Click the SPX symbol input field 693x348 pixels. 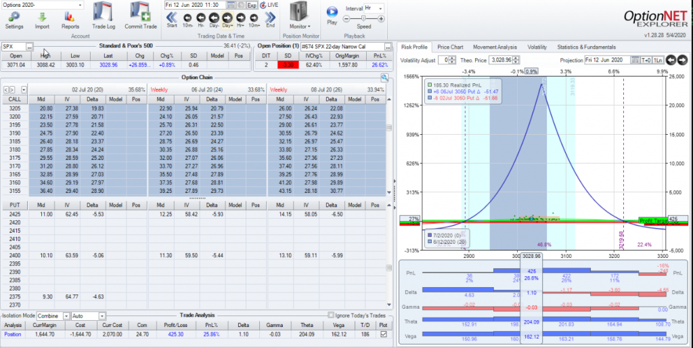point(14,47)
